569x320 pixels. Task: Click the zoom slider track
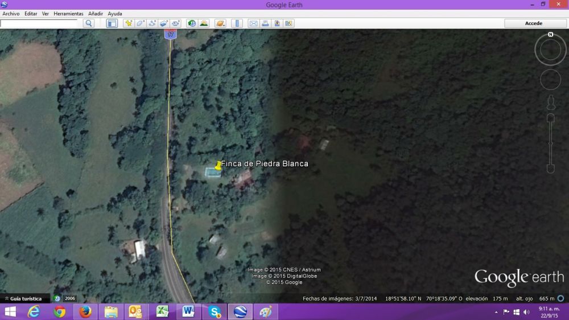click(x=550, y=142)
